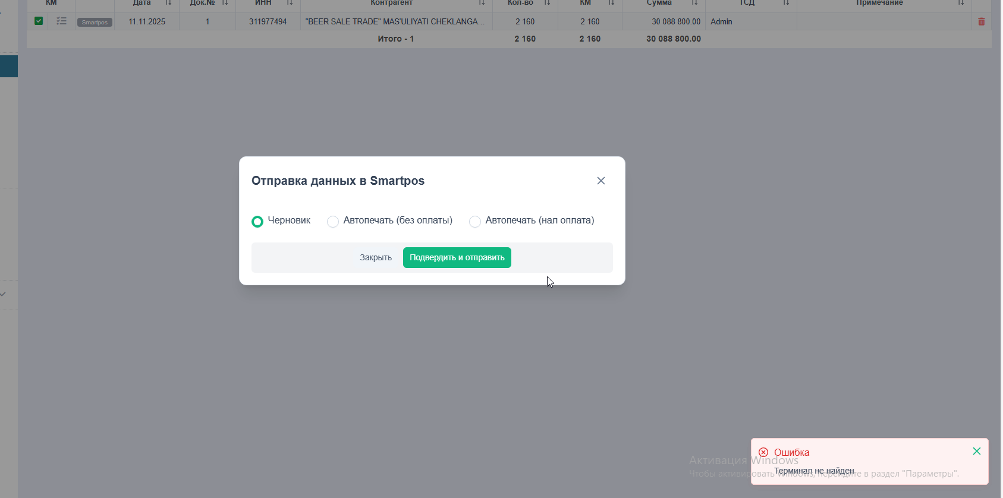
Task: Sort table by Дата column arrows
Action: point(168,3)
